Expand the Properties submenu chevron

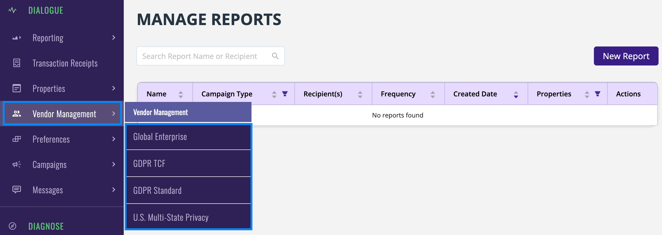[x=114, y=88]
